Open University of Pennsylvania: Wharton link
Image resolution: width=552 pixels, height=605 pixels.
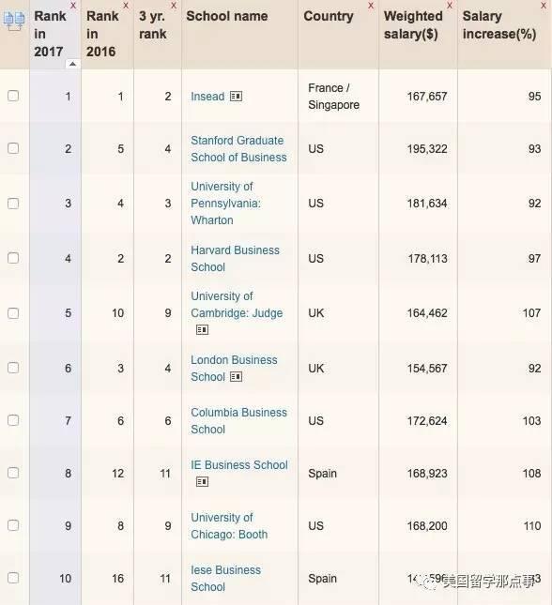click(225, 204)
